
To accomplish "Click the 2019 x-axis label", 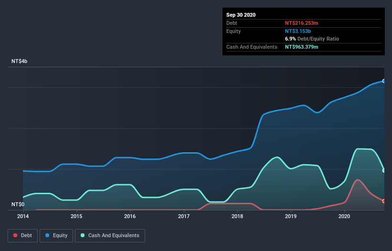I will [x=291, y=216].
